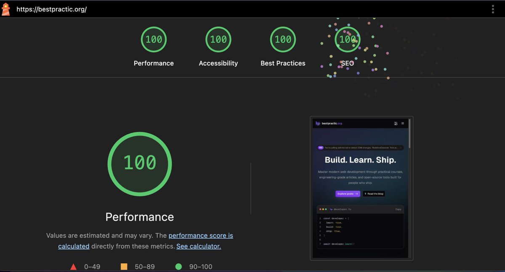Click the hamburger menu icon in thumbnail
505x272 pixels.
click(x=403, y=123)
